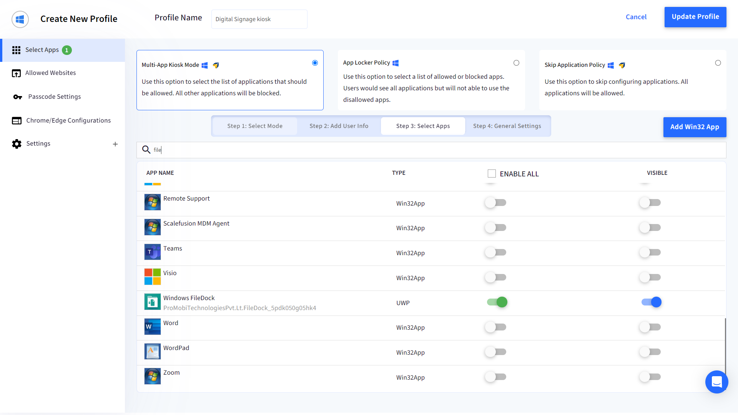738x415 pixels.
Task: Enable the Teams app toggle
Action: pos(495,252)
